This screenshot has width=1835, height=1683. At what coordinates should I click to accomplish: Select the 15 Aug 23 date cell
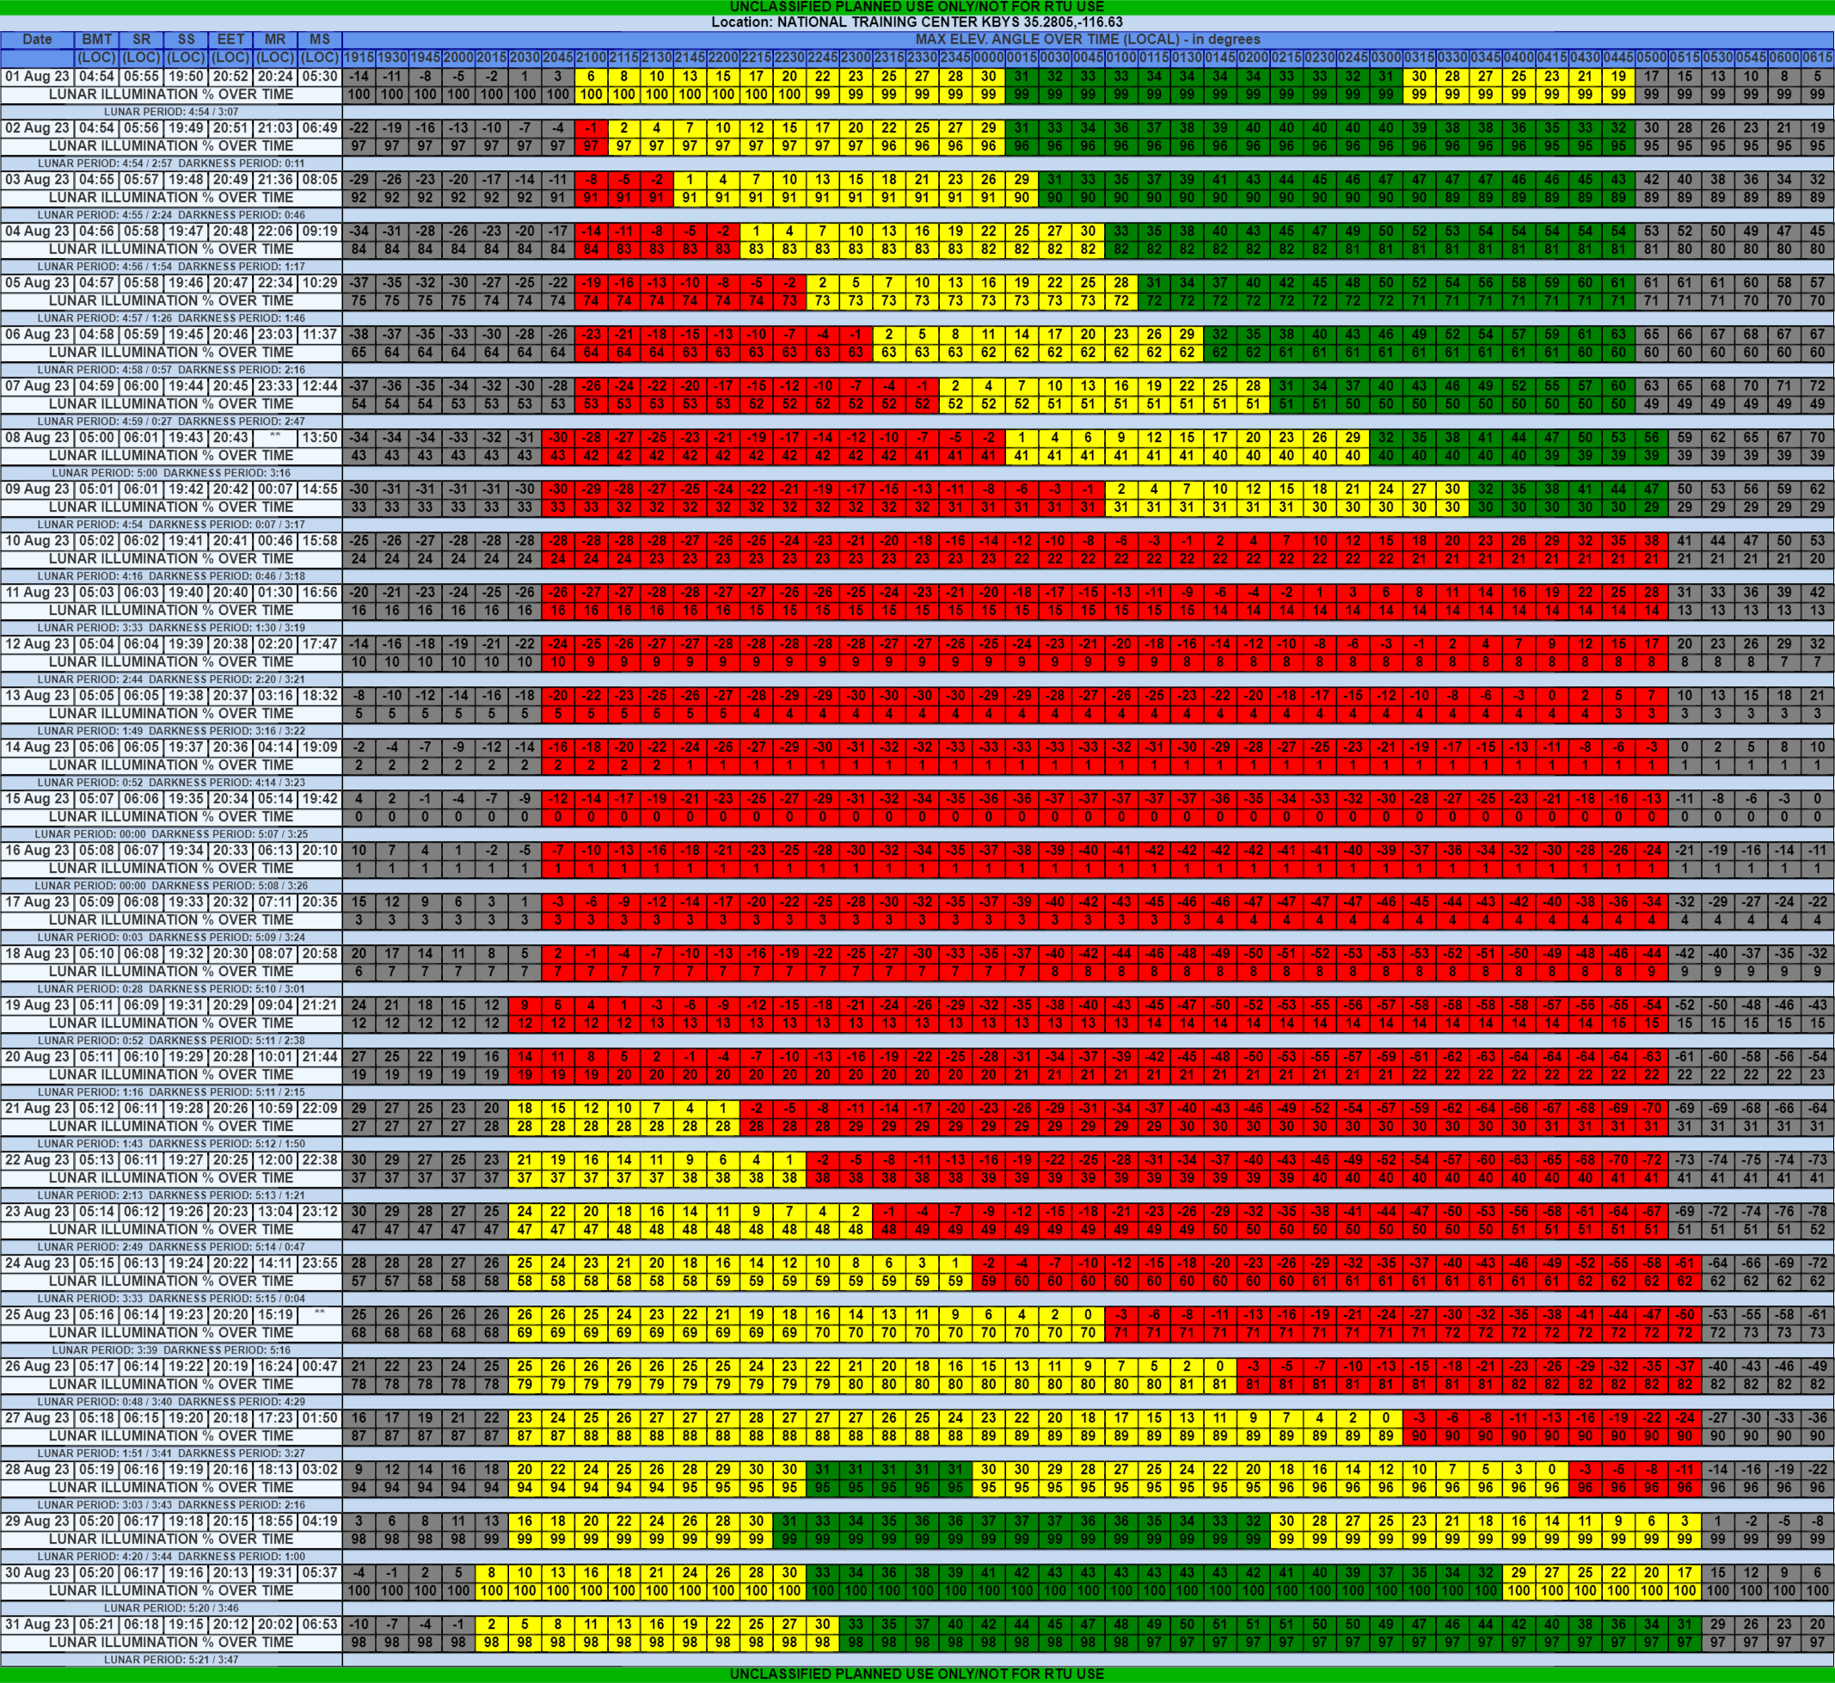click(x=37, y=799)
